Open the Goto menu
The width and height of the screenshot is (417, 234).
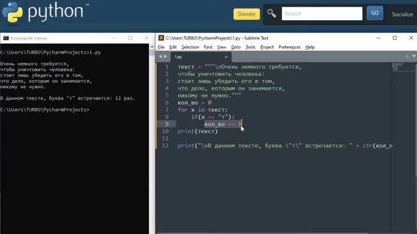(236, 47)
